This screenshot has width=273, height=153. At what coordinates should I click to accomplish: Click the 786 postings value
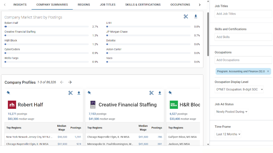[160, 137]
